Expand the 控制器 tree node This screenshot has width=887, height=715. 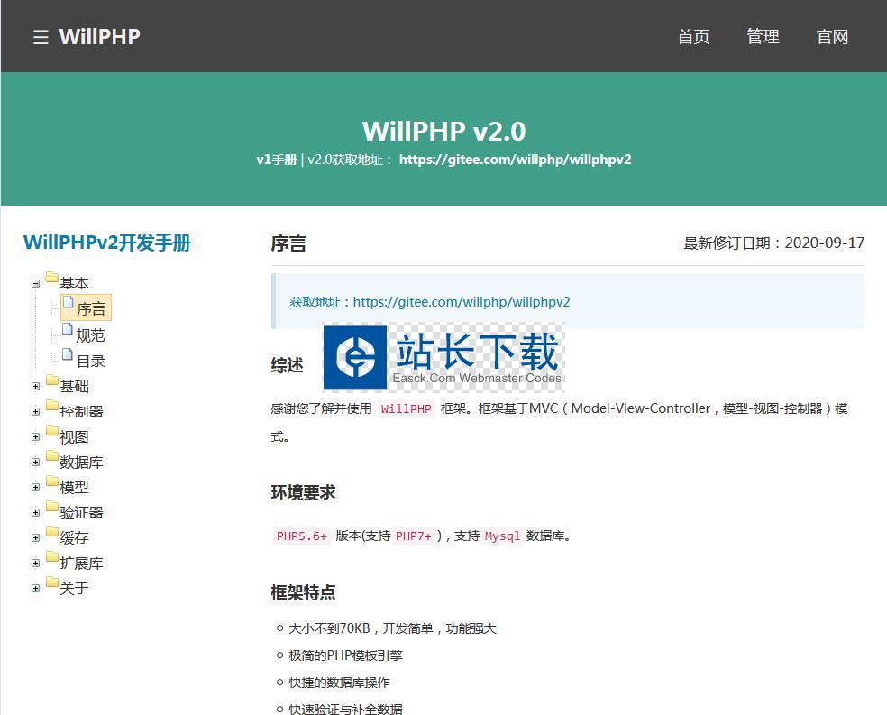36,412
